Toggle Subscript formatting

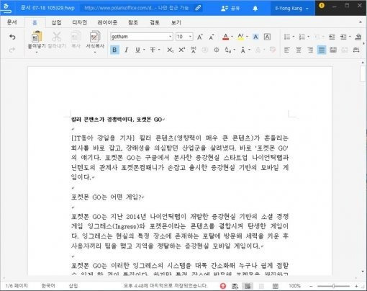tap(170, 50)
